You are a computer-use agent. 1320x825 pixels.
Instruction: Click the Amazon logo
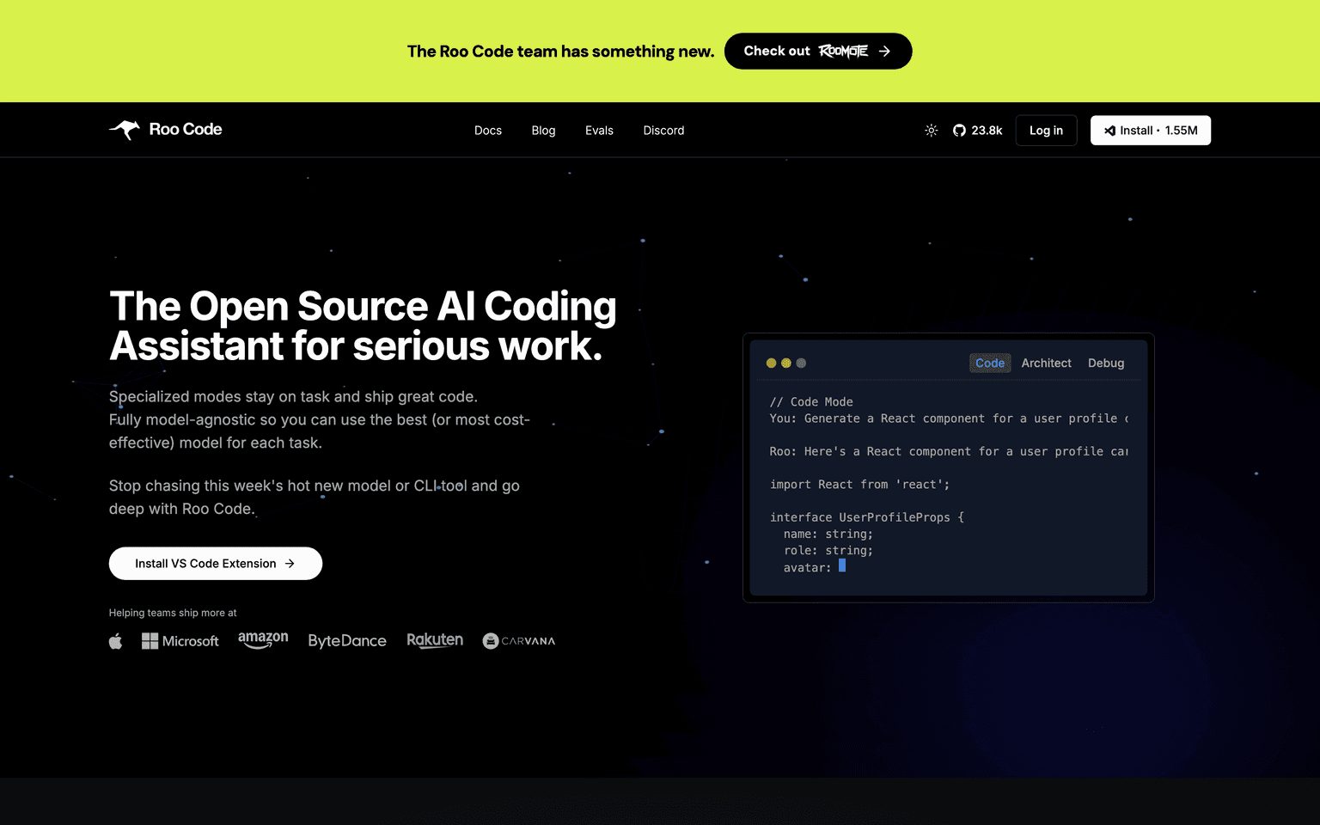click(x=263, y=640)
